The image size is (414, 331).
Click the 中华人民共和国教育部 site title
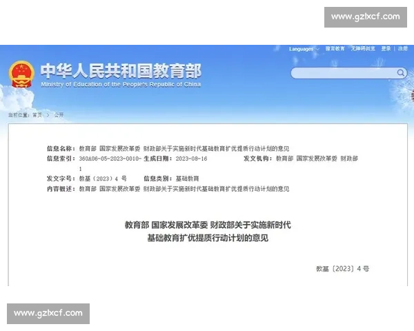[121, 71]
